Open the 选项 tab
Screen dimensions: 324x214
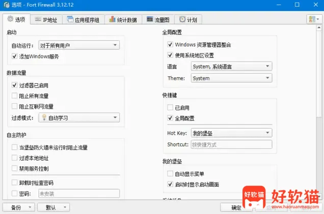16,19
